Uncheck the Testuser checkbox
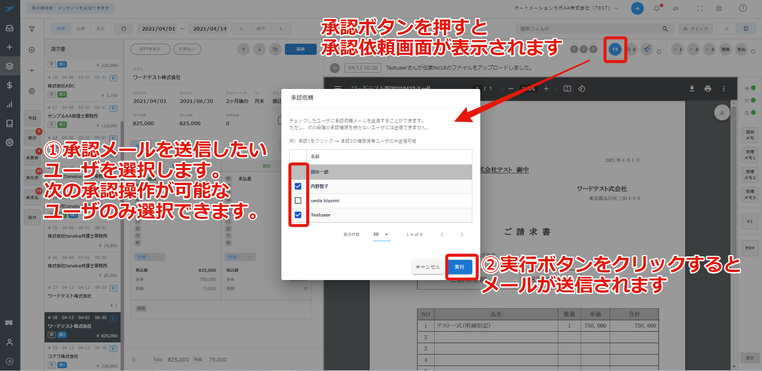Viewport: 762px width, 371px height. (x=298, y=215)
